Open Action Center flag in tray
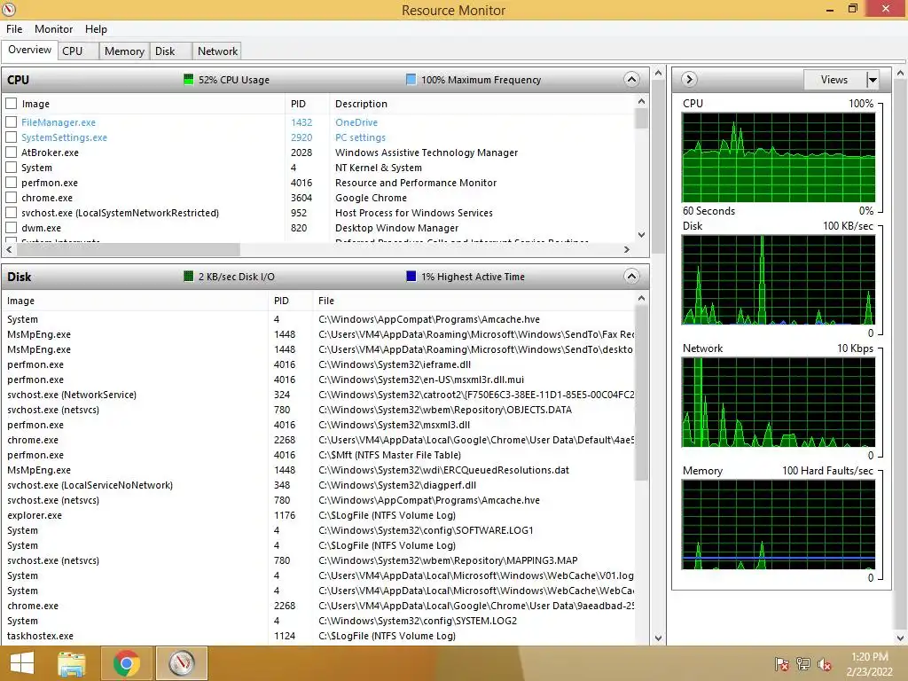The image size is (908, 681). 781,664
